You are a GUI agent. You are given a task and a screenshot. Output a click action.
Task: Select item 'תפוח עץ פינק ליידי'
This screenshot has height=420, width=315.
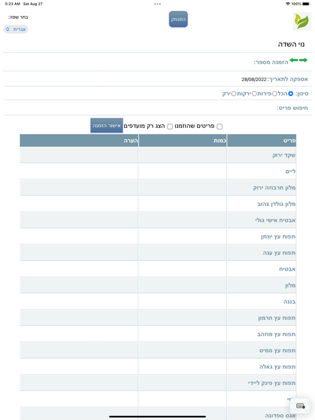point(272,383)
